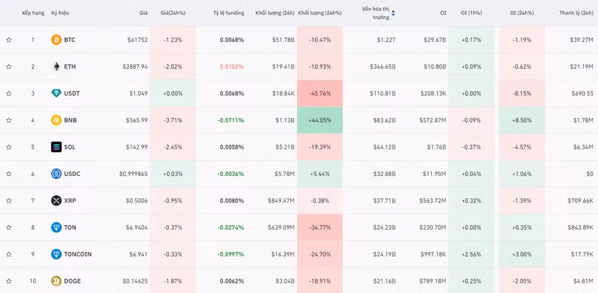Screen dimensions: 598x293
Task: Sort by Giá(24h%) column header
Action: pos(173,13)
